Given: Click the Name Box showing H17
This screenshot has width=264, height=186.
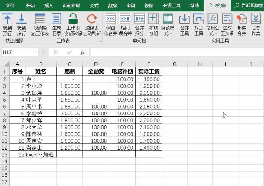Looking at the screenshot, I should pos(17,52).
